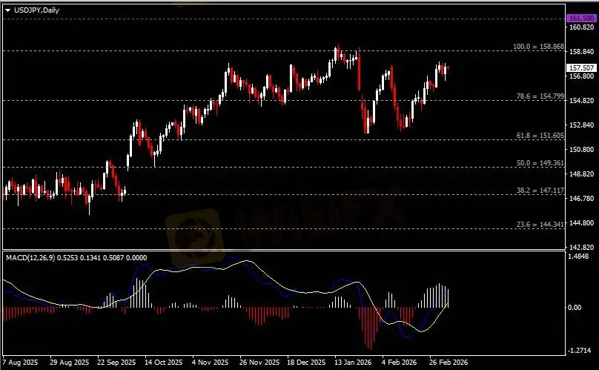The image size is (599, 370).
Task: Click the MACD scale value 1.4848
Action: [578, 257]
